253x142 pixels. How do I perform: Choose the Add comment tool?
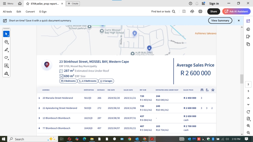[x=6, y=42]
